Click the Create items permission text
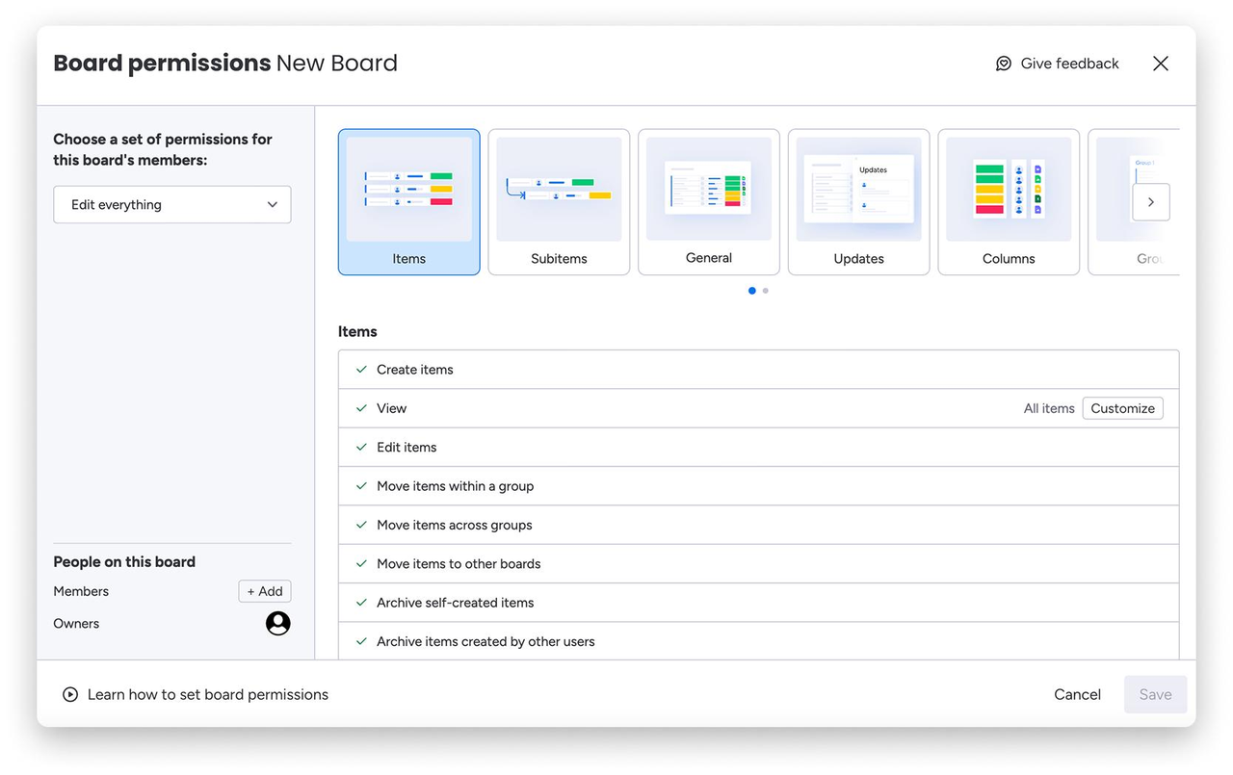 [415, 370]
